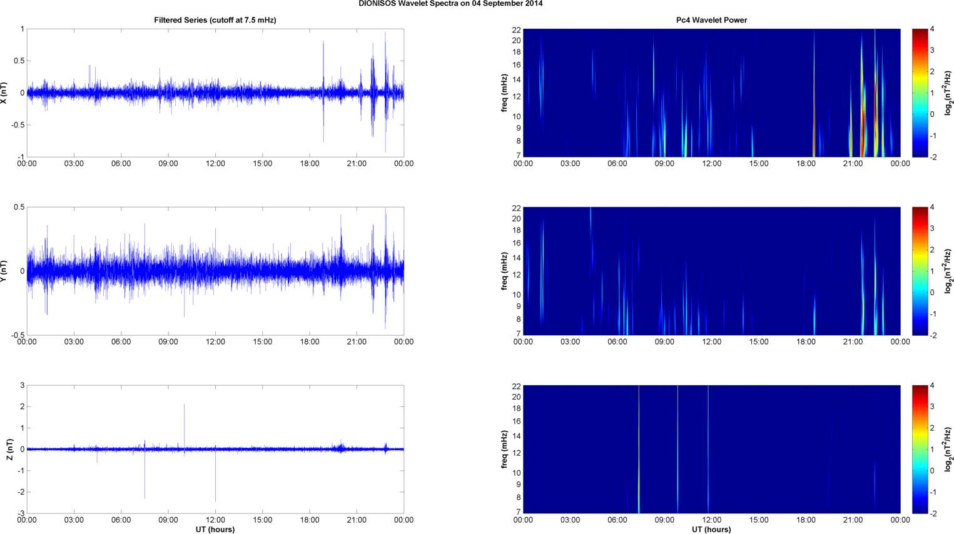This screenshot has height=534, width=954.
Task: Click 'UT (hours)' label under Z wavelet spectrum
Action: 711,529
